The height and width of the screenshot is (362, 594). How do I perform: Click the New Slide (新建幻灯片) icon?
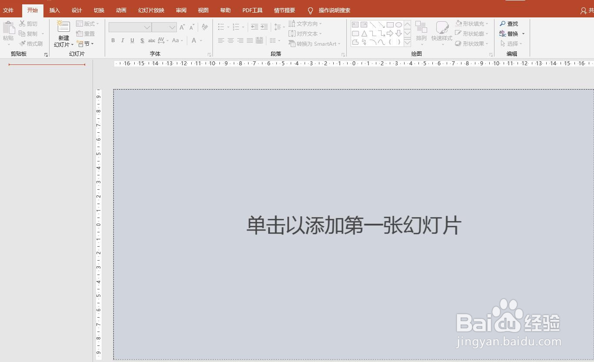pos(63,27)
